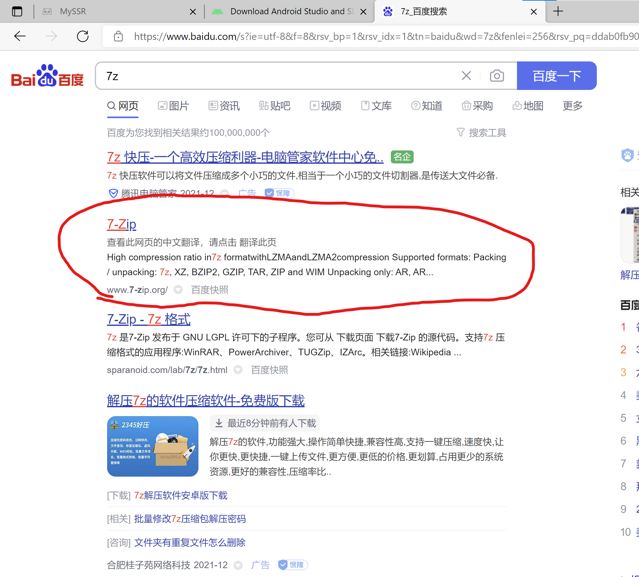Expand dropdown arrow beside 腾讯电脑管家 2021-12

coord(225,193)
